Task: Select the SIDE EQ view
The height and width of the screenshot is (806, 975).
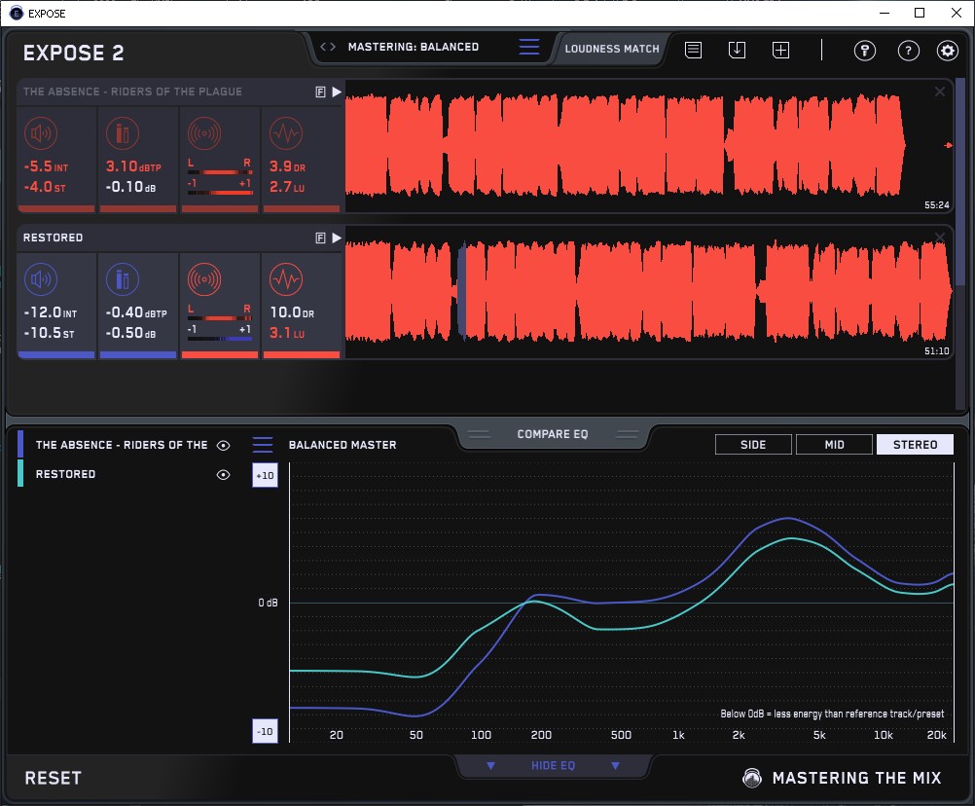Action: click(753, 445)
